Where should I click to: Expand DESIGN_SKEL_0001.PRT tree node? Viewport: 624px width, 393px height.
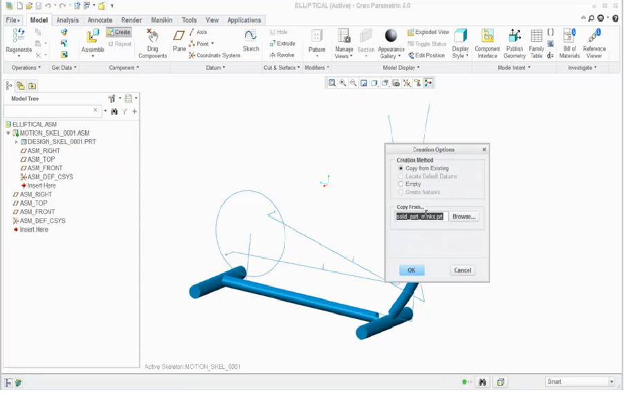click(x=17, y=142)
